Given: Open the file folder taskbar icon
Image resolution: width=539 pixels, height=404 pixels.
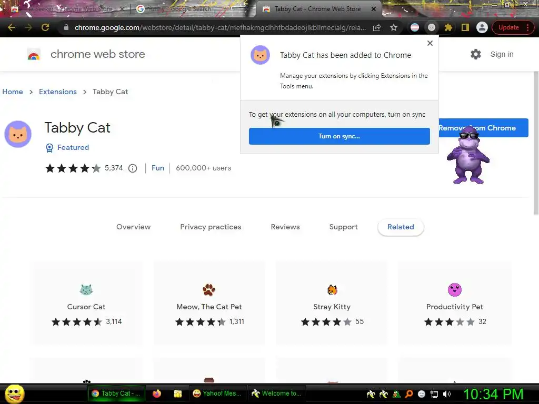Looking at the screenshot, I should (x=178, y=393).
